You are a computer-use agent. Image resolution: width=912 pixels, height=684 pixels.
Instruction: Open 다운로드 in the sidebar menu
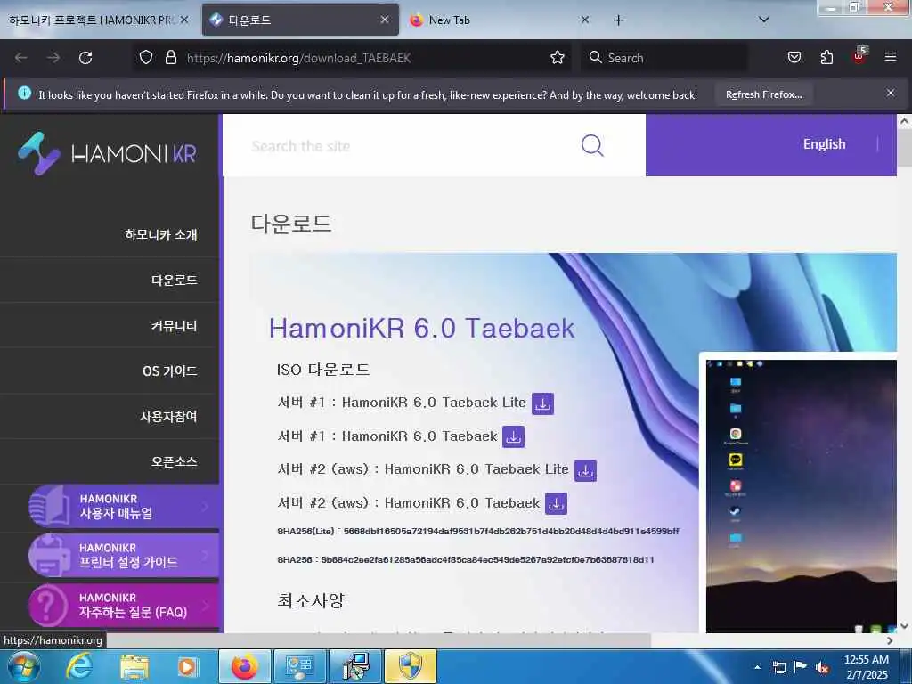click(x=174, y=280)
